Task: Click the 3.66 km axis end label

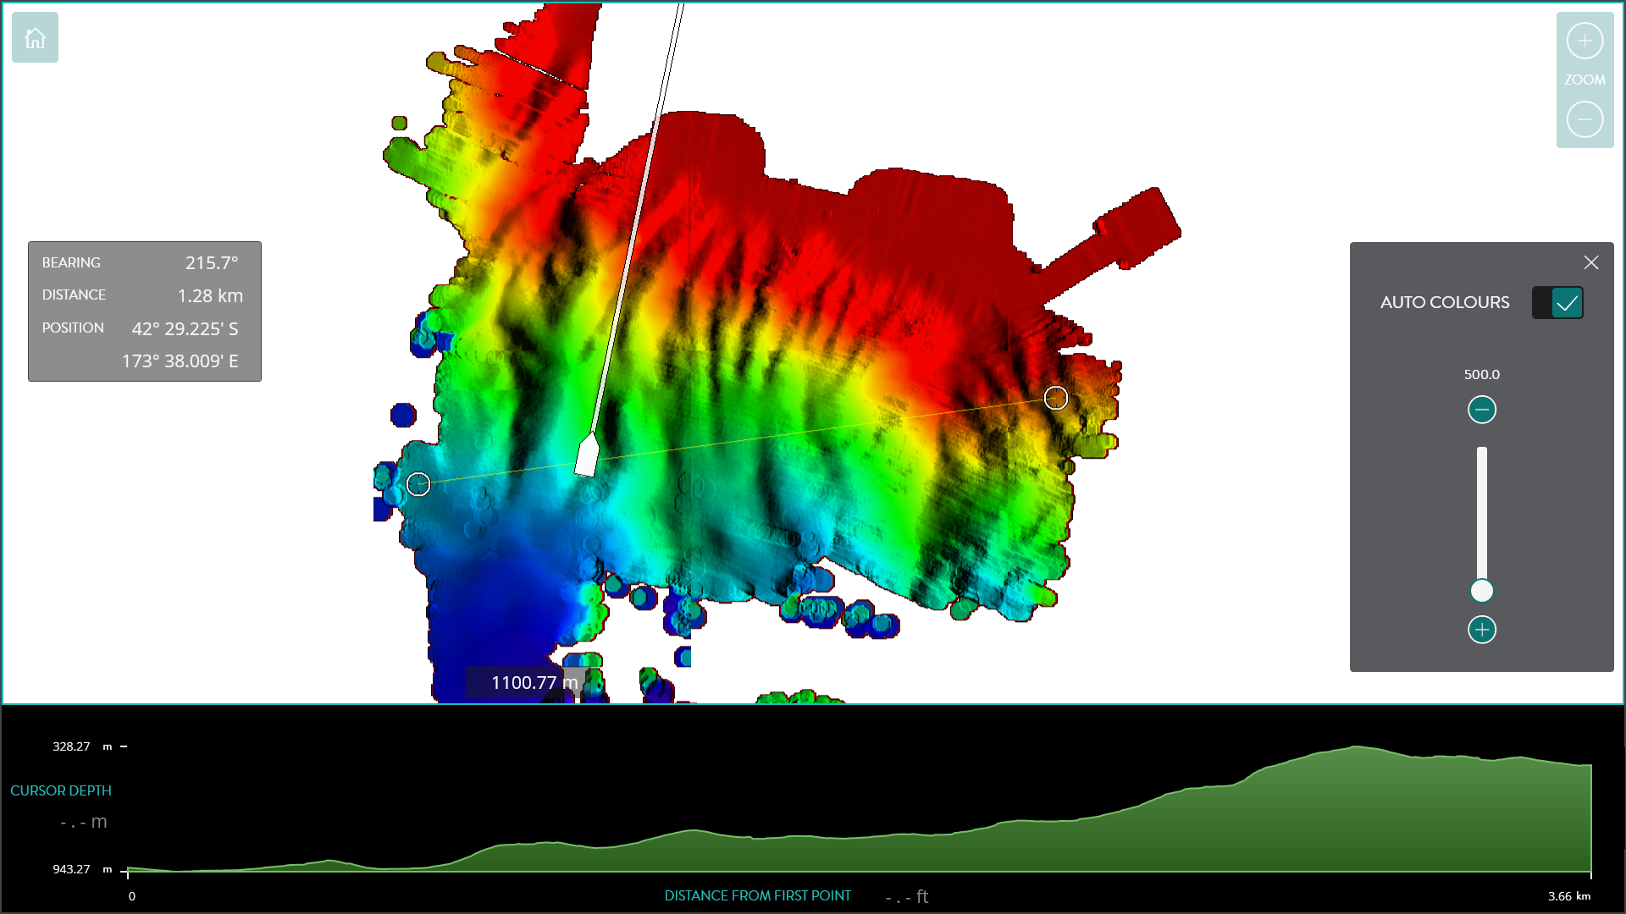Action: click(1569, 896)
